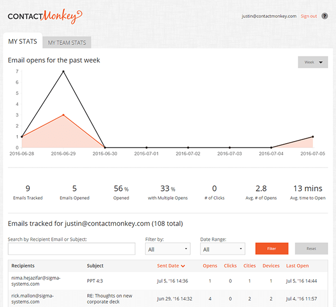Image resolution: width=336 pixels, height=307 pixels.
Task: Click the 2016-07-03 axis date label
Action: click(x=230, y=153)
